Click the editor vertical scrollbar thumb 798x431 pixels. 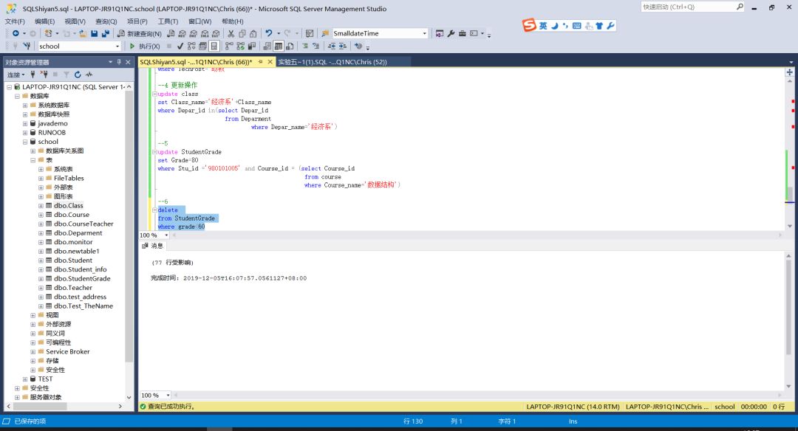[788, 193]
